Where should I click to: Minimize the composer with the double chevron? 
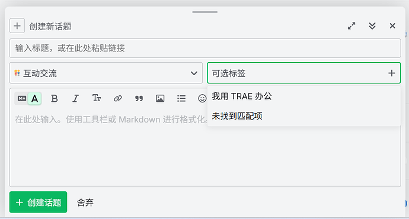click(372, 26)
